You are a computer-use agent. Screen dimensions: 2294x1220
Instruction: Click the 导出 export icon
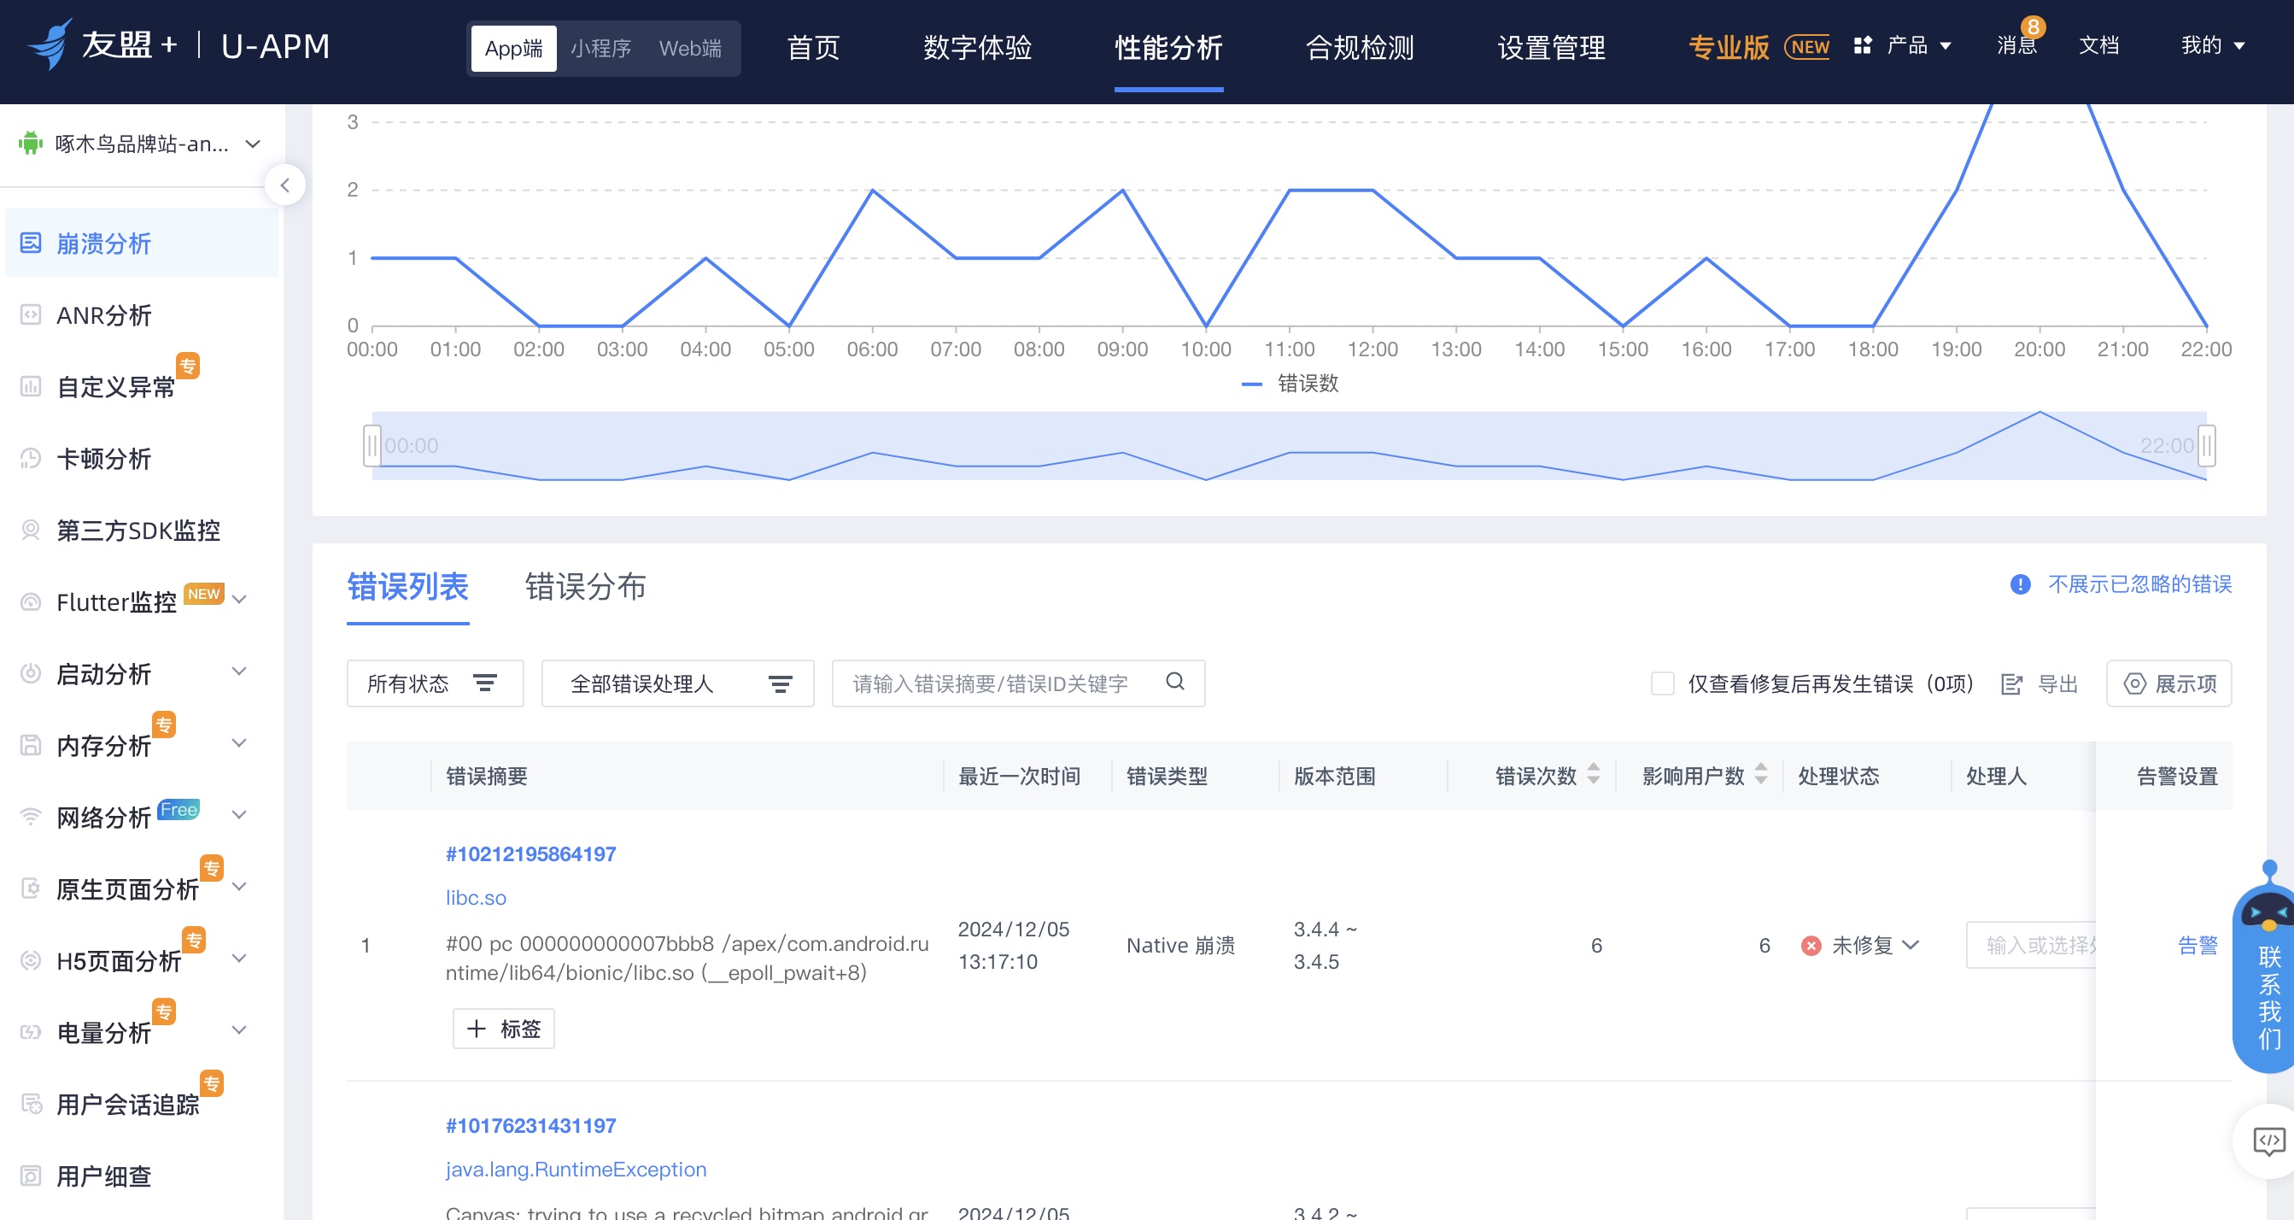2011,684
